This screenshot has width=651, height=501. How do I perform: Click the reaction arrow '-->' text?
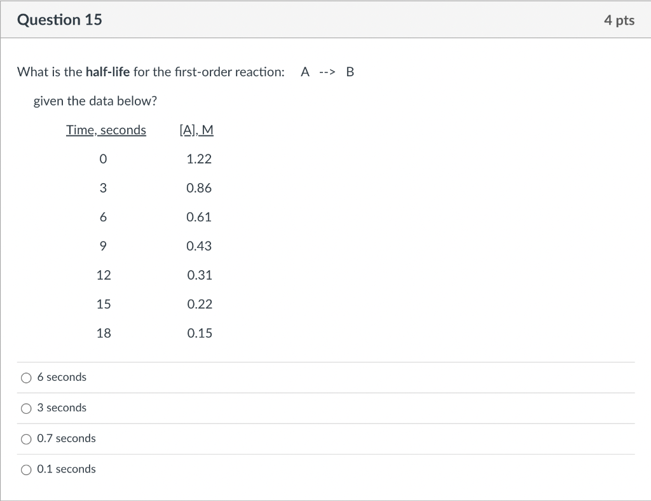click(327, 72)
